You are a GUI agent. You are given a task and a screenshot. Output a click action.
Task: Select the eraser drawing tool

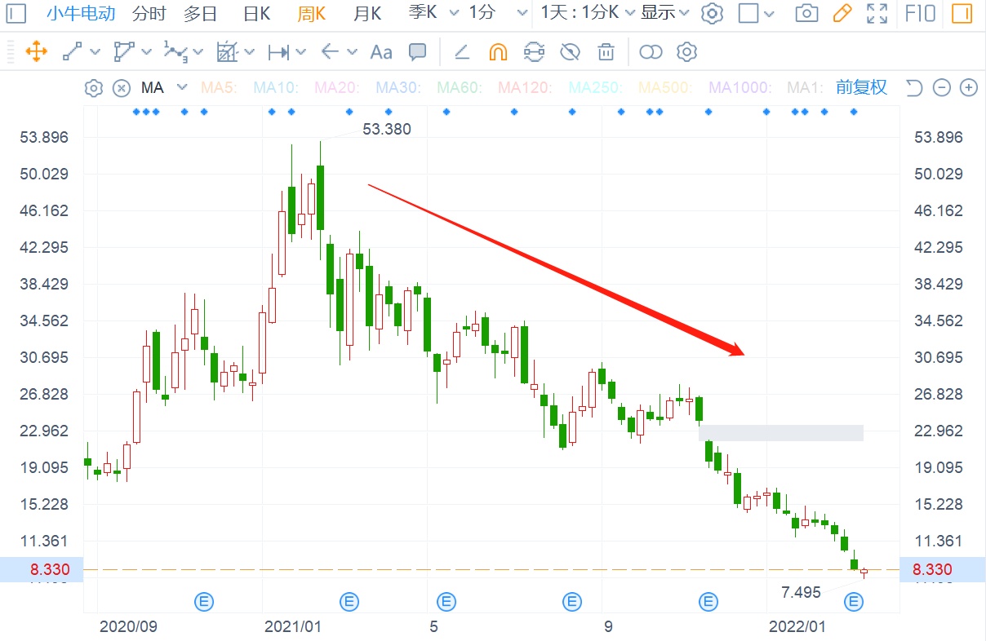(x=461, y=52)
